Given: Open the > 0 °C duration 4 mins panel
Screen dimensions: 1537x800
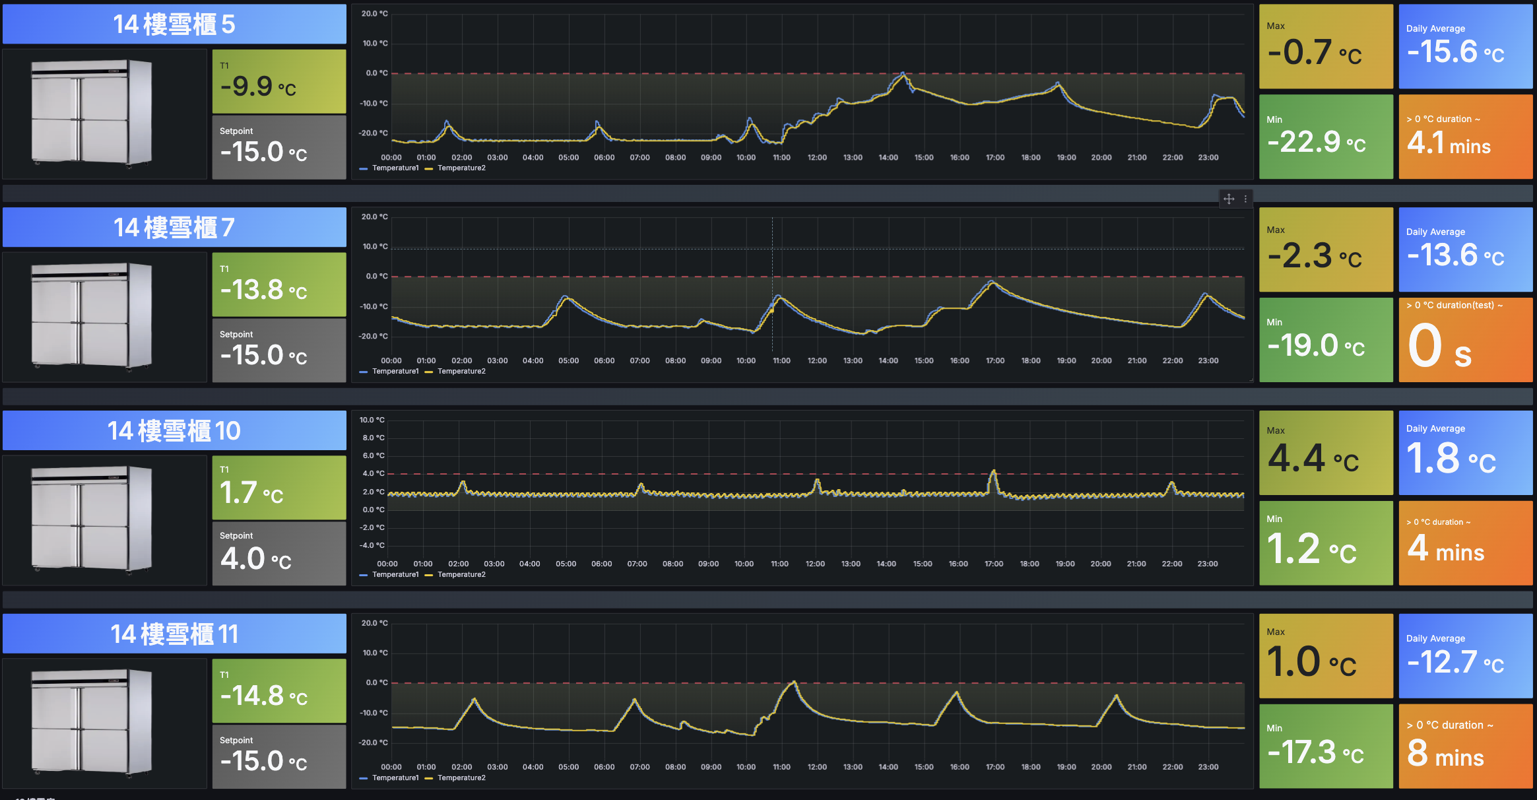Looking at the screenshot, I should coord(1466,543).
